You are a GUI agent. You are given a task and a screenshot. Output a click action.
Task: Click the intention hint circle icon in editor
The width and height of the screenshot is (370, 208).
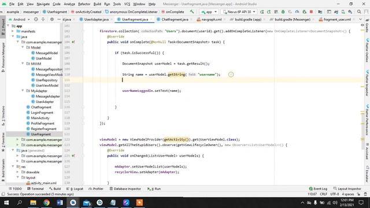click(231, 75)
